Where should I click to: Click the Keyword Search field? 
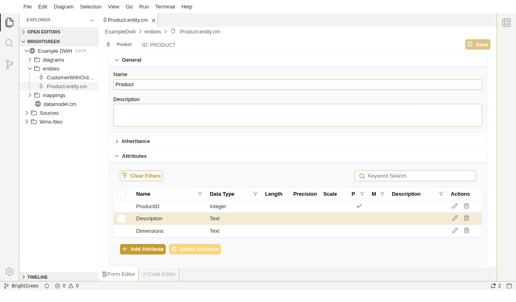419,176
